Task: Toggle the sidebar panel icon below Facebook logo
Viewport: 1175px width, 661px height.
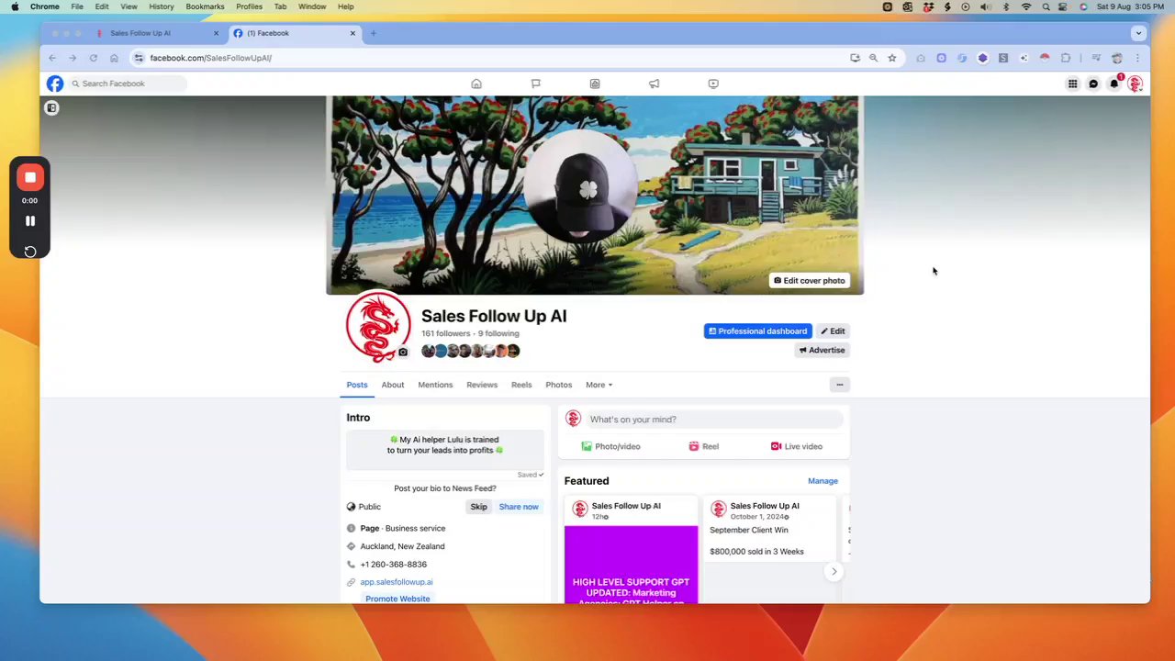Action: [x=52, y=108]
